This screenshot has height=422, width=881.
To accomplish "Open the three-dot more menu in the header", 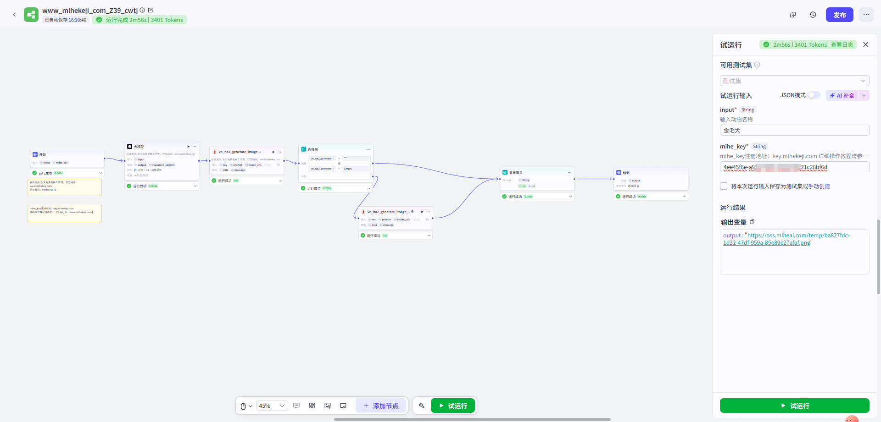I will 866,15.
